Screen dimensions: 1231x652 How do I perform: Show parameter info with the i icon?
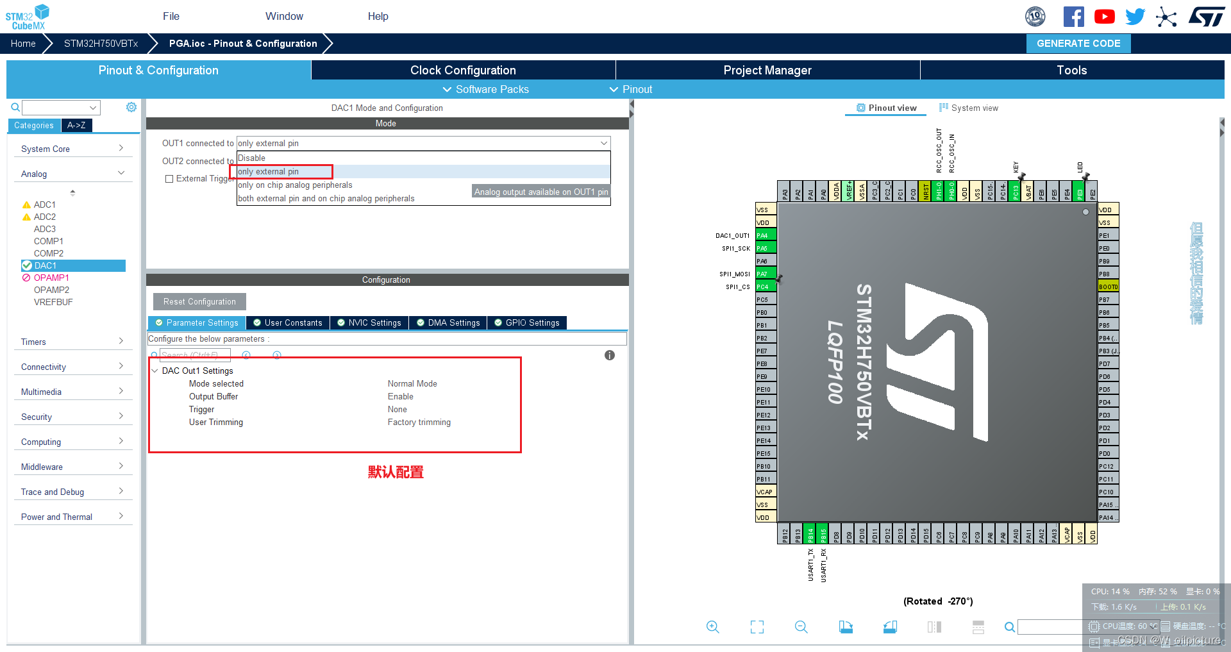pos(610,355)
